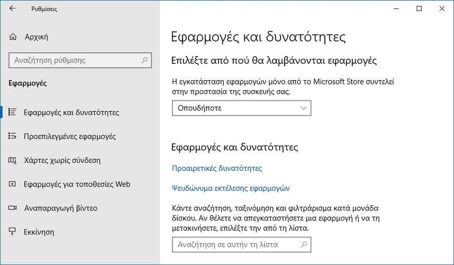
Task: Click the chevron arrow of Οπουδήποτε combo
Action: click(303, 108)
